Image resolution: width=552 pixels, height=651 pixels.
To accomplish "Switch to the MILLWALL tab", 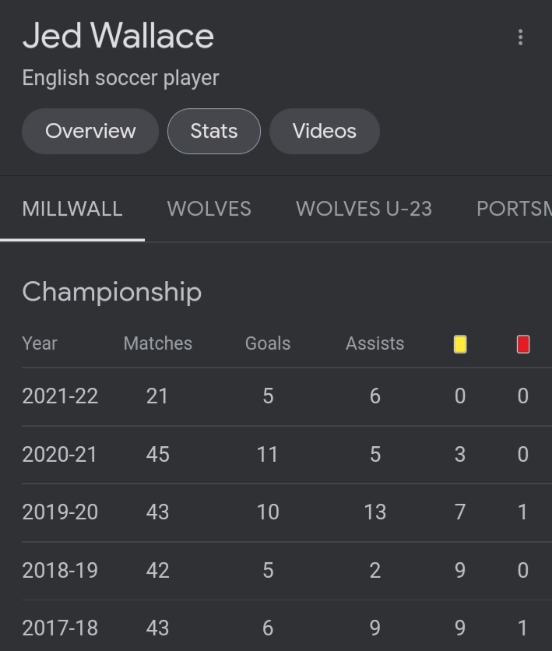I will tap(72, 209).
